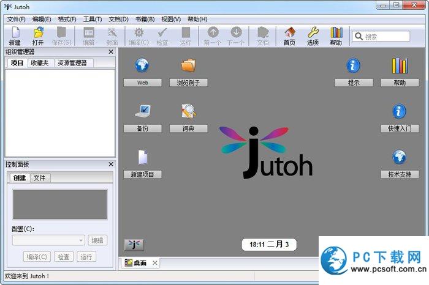Open the 视图(V) menu
429x285 pixels.
click(x=171, y=20)
